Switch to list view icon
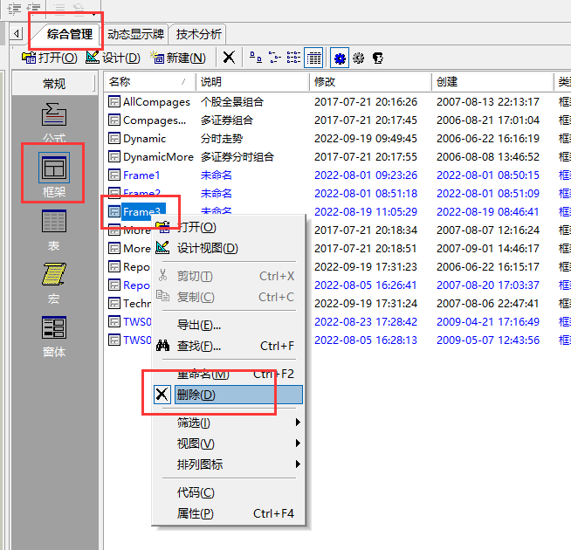 (x=293, y=58)
